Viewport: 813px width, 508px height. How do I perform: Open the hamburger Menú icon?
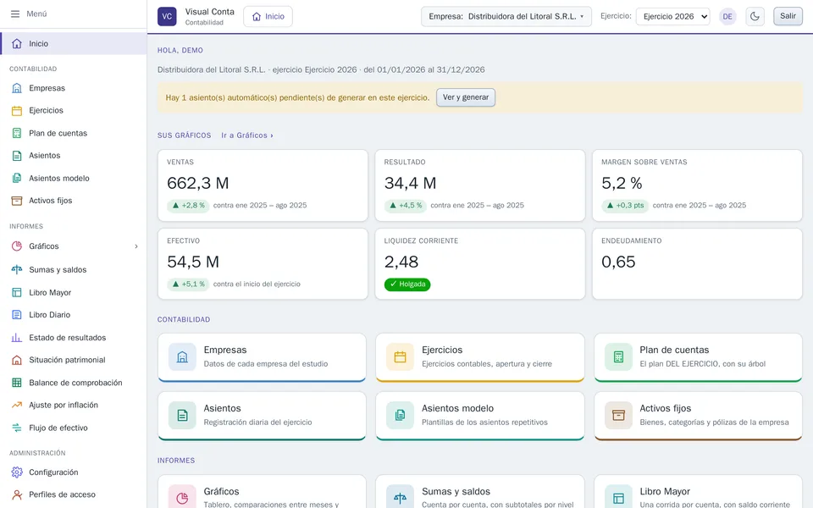click(15, 14)
